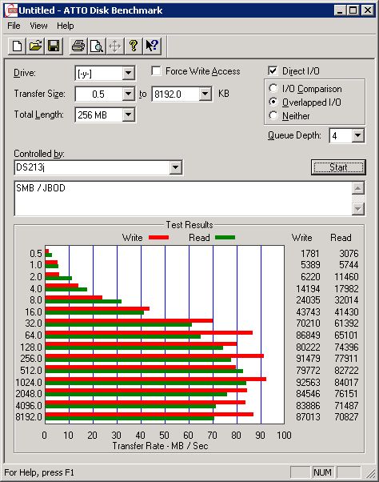This screenshot has height=482, width=379.
Task: Click the Read value 82722
Action: (346, 371)
